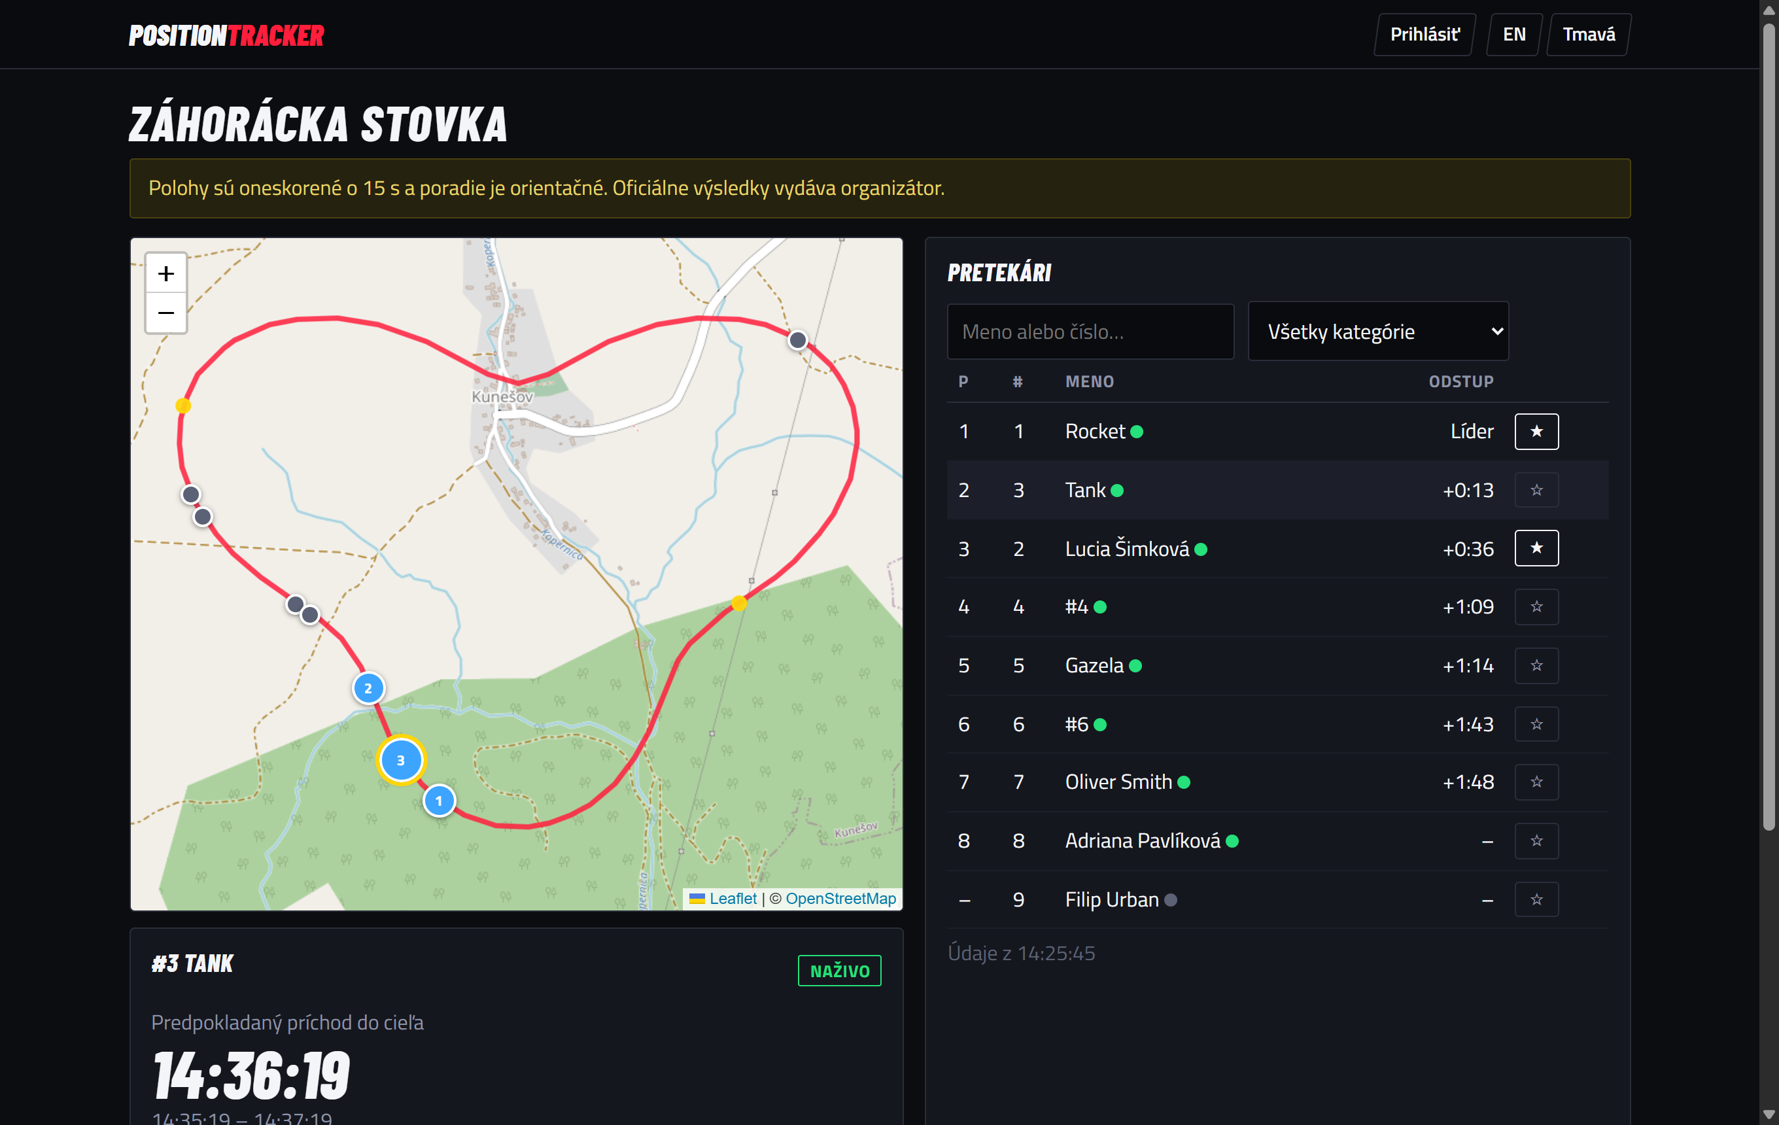Select Gazela in the racer list
Image resolution: width=1779 pixels, height=1125 pixels.
(x=1094, y=666)
